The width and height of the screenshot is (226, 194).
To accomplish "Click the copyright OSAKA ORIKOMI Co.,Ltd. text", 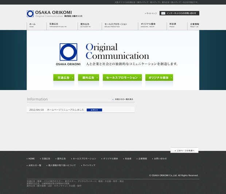I will 174,175.
